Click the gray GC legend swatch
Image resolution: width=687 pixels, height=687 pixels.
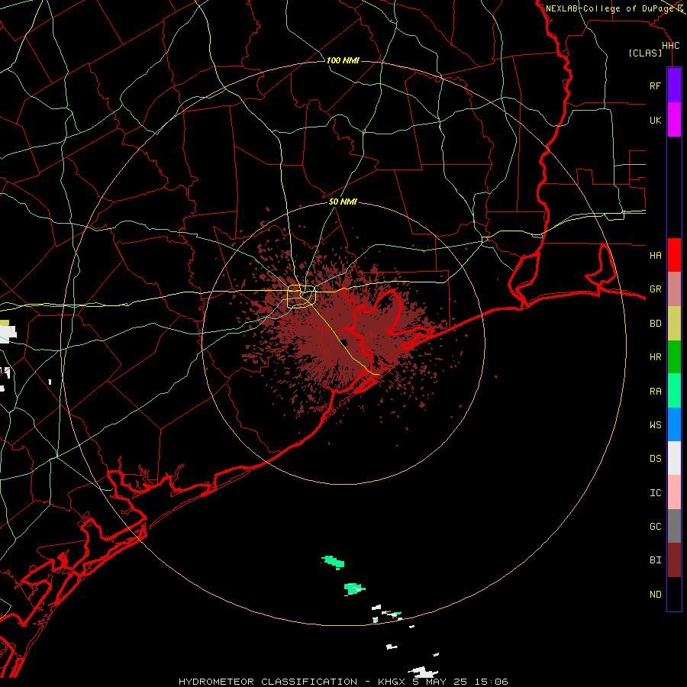tap(674, 526)
